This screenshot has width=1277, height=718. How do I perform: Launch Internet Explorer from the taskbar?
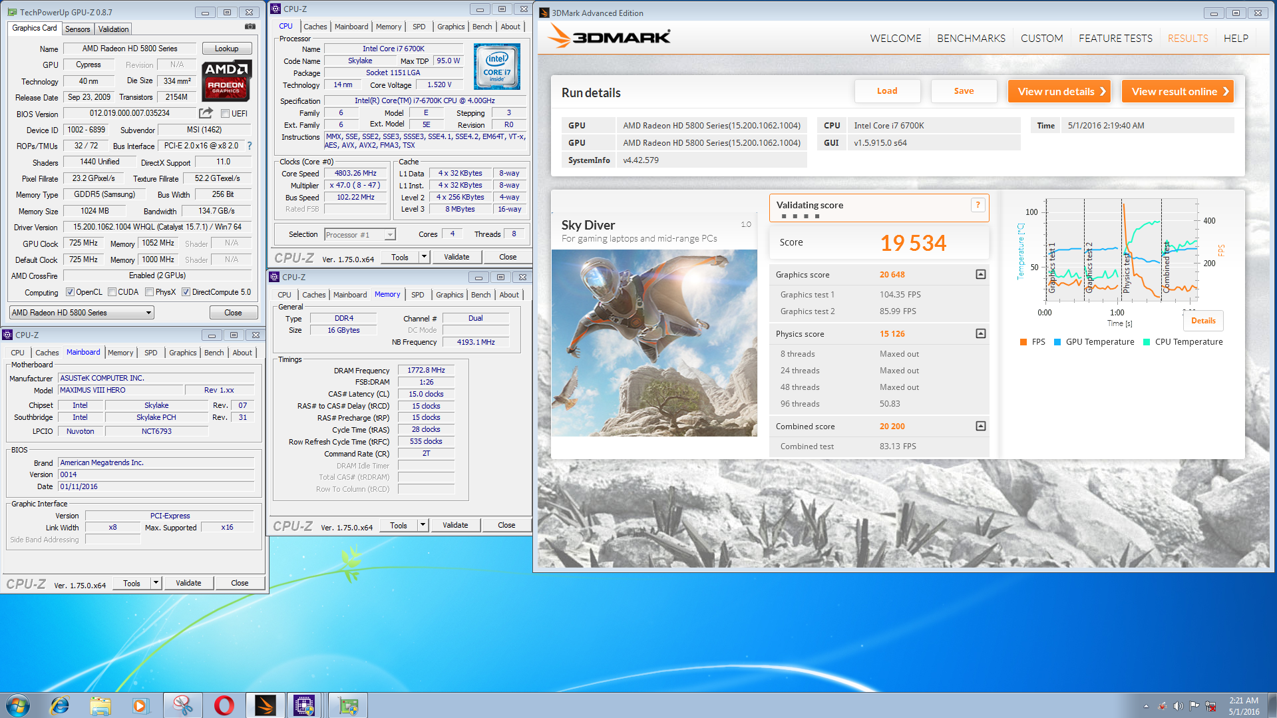click(x=60, y=705)
